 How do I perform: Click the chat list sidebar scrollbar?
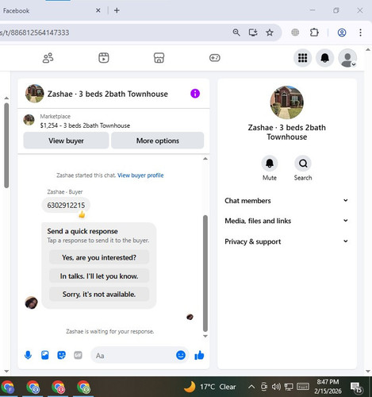[6, 145]
